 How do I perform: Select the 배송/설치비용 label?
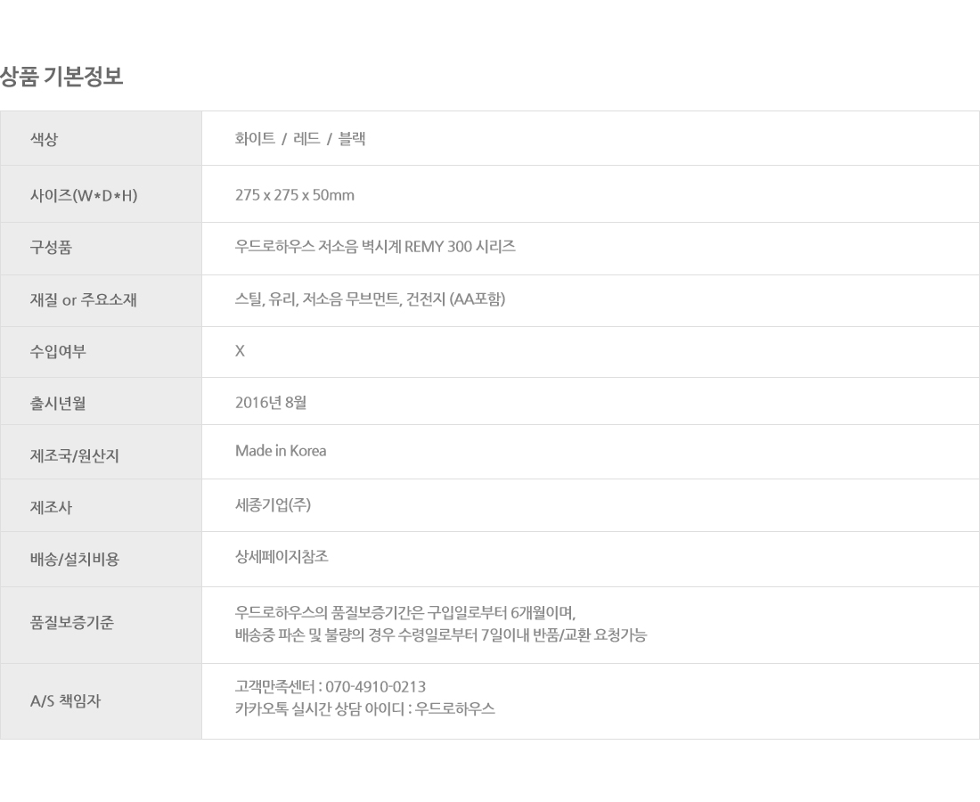tap(74, 559)
